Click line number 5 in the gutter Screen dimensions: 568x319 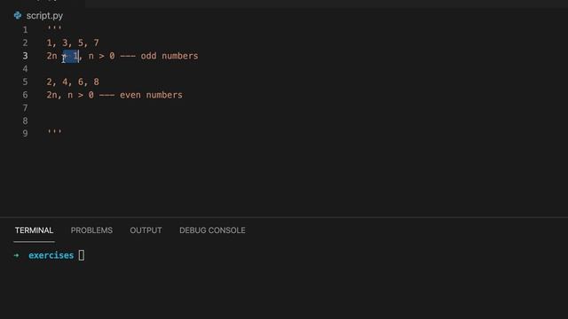click(25, 82)
